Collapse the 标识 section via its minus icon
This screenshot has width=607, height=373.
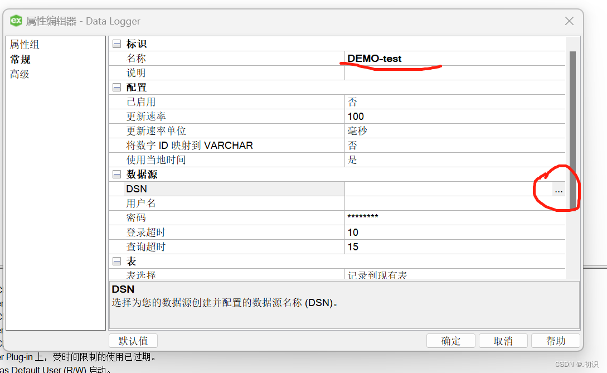tap(116, 43)
